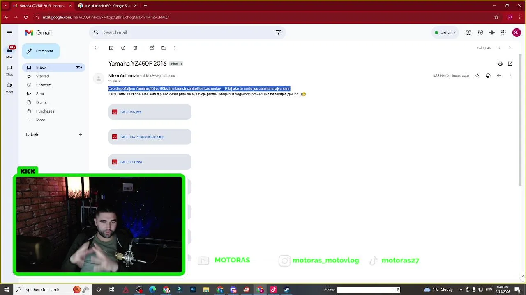Bookmark this page with the star
Viewport: 526px width, 295px height.
(x=496, y=17)
